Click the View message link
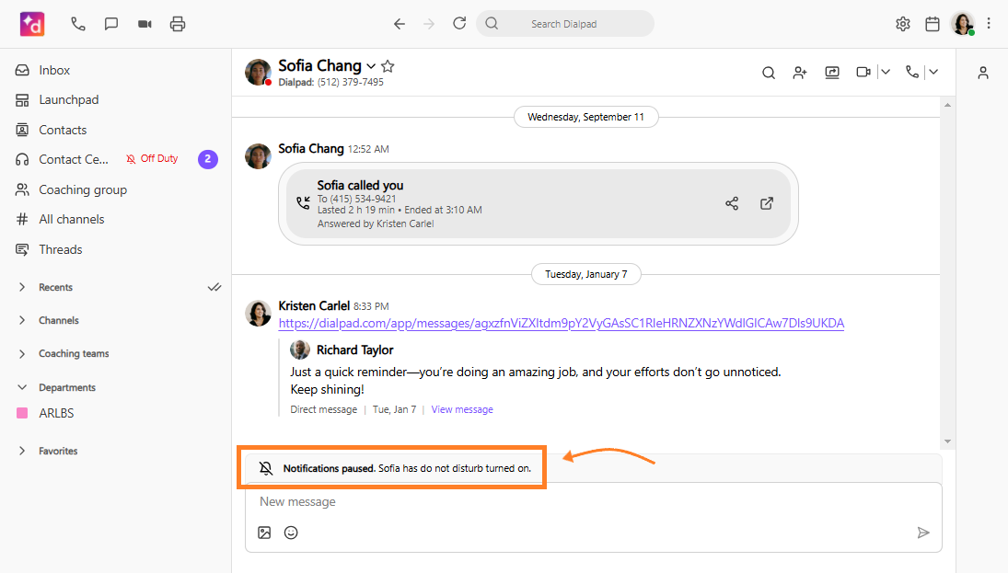Viewport: 1008px width, 573px height. [462, 409]
